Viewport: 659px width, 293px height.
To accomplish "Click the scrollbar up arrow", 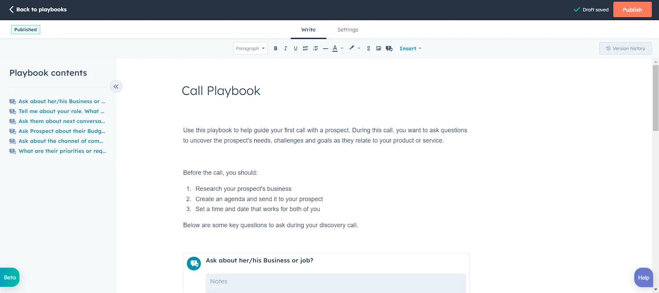I will [x=656, y=62].
